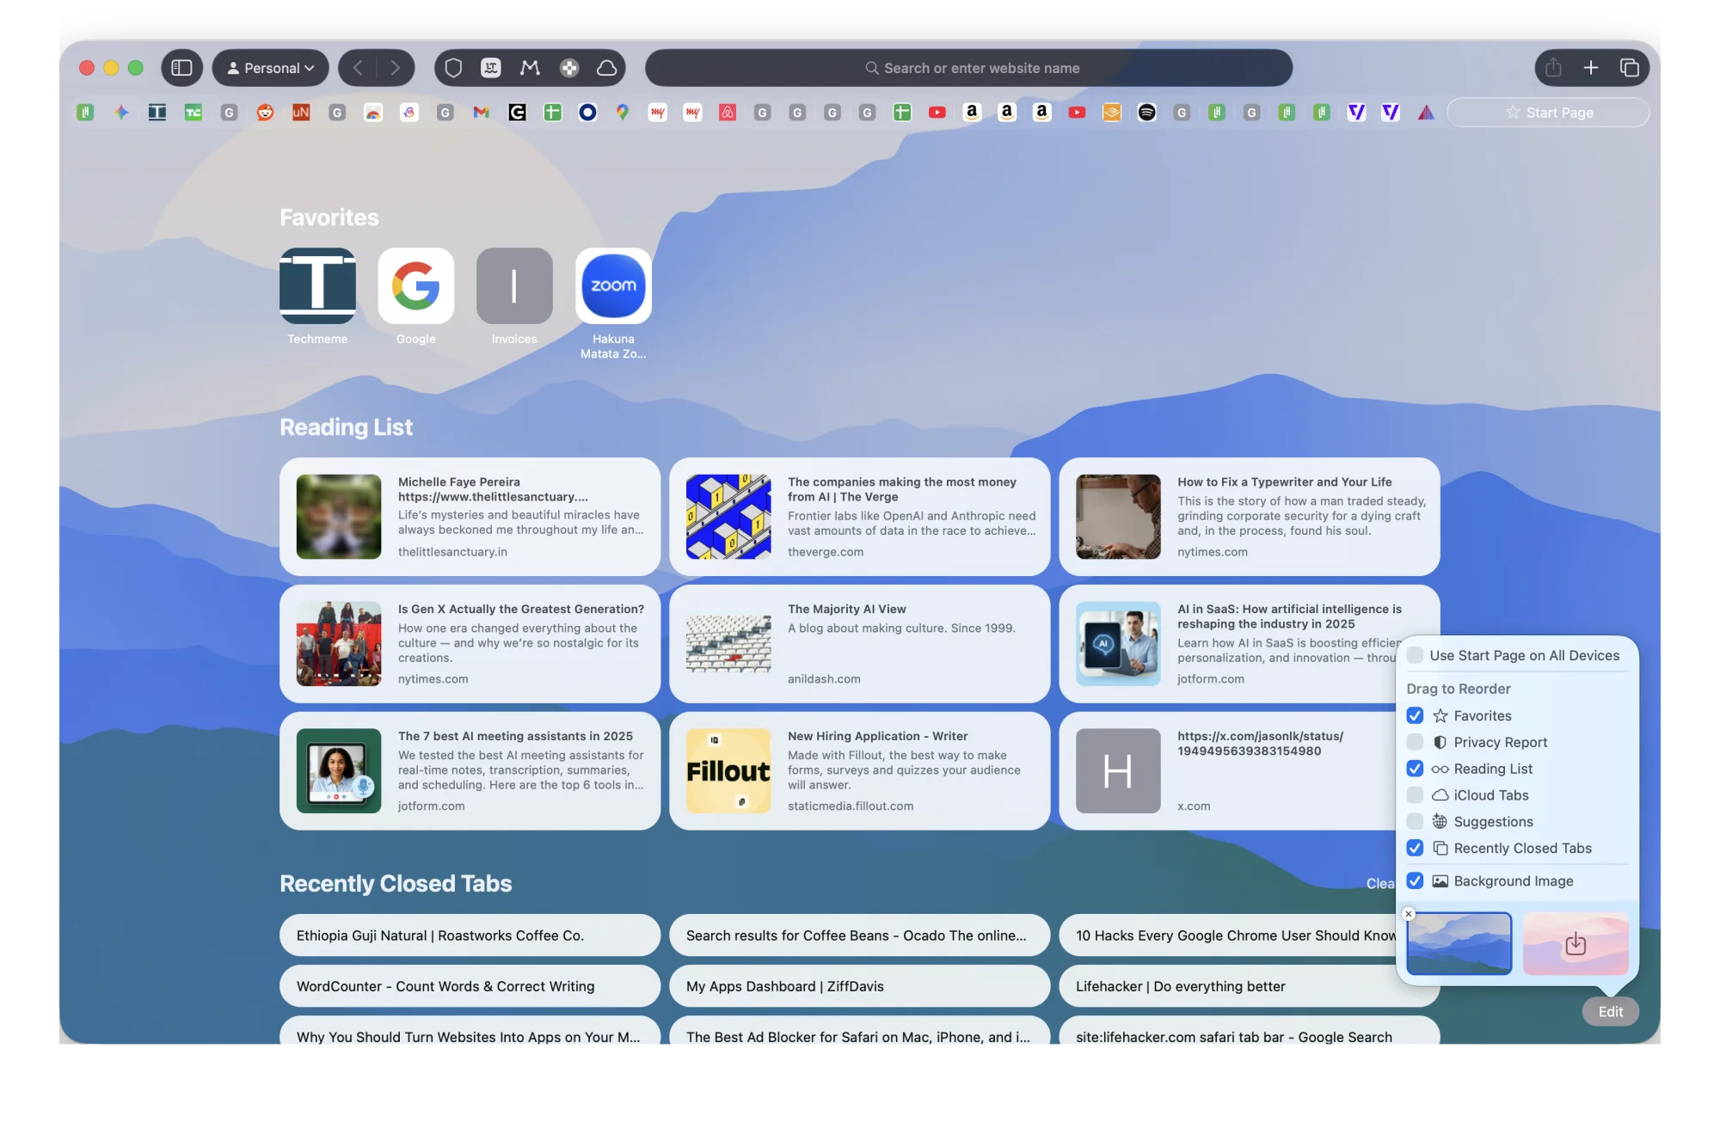1720x1122 pixels.
Task: Open a new tab with the plus icon
Action: (1590, 67)
